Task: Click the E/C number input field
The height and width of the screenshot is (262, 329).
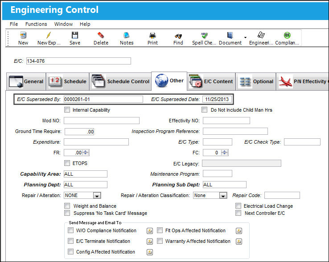Action: (78, 61)
